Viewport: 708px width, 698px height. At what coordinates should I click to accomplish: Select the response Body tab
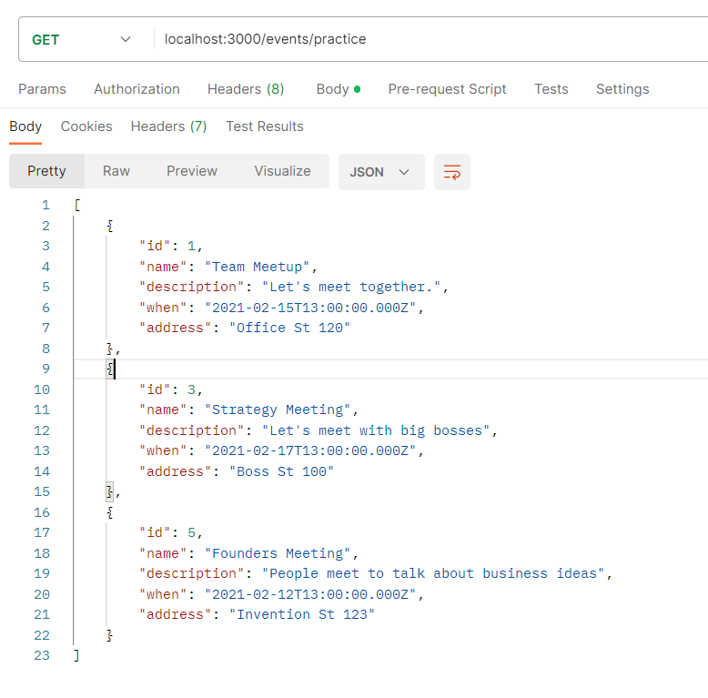pos(25,126)
